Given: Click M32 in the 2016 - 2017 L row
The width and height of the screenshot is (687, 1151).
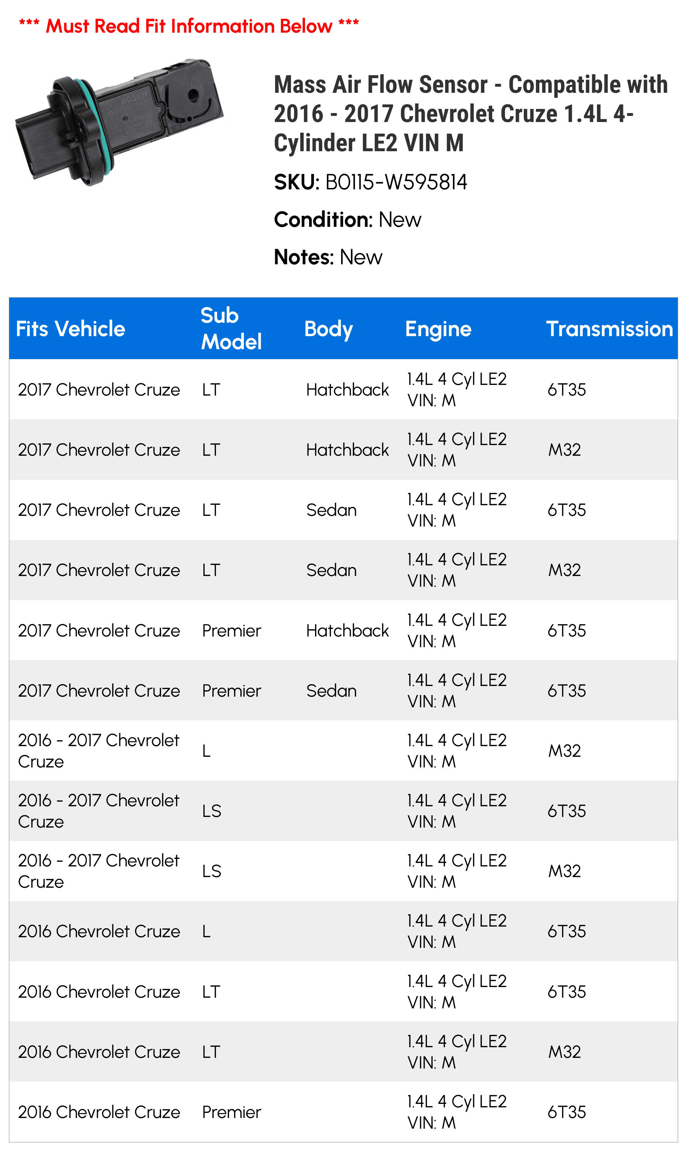Looking at the screenshot, I should [x=564, y=751].
